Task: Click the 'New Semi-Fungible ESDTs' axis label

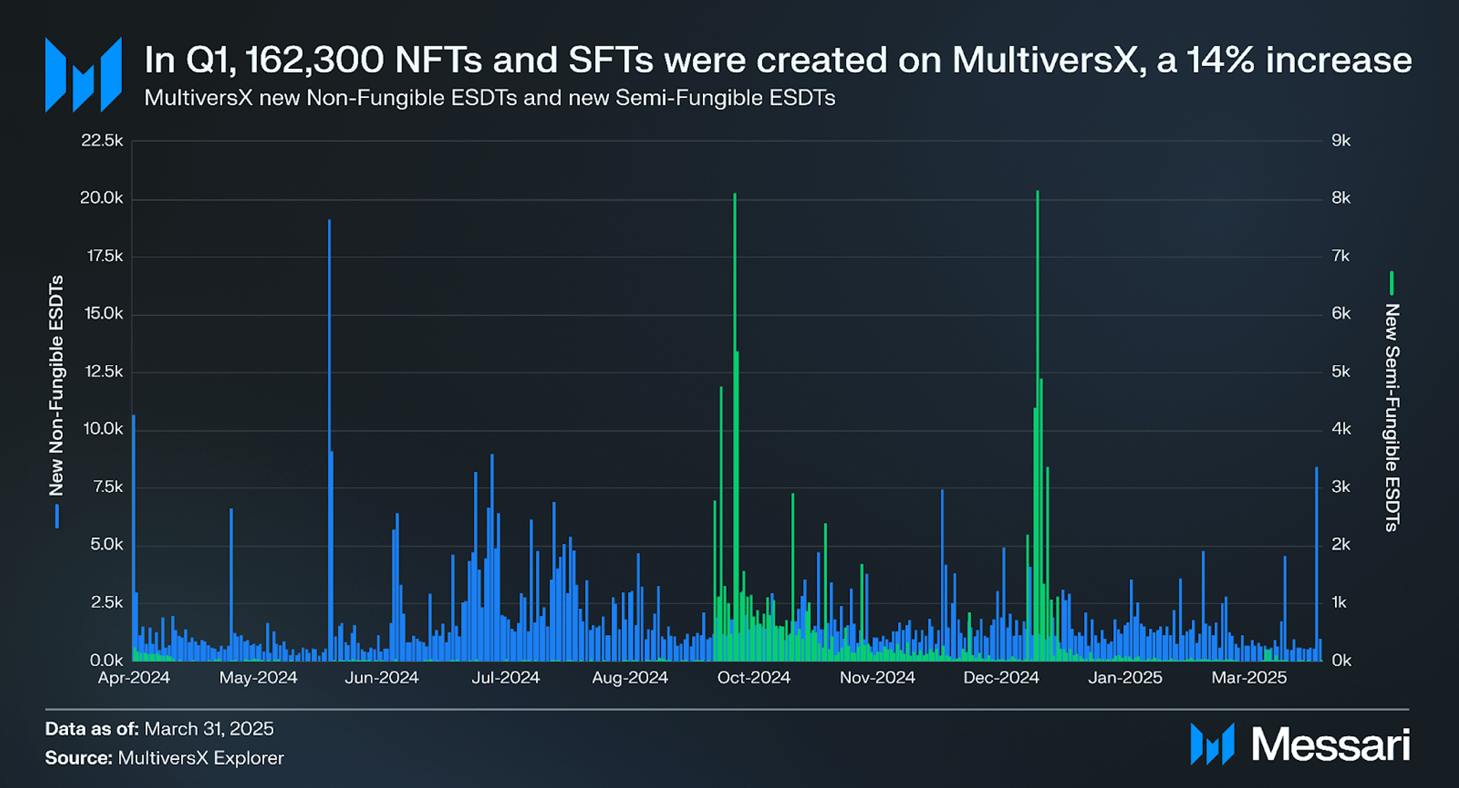Action: 1392,417
